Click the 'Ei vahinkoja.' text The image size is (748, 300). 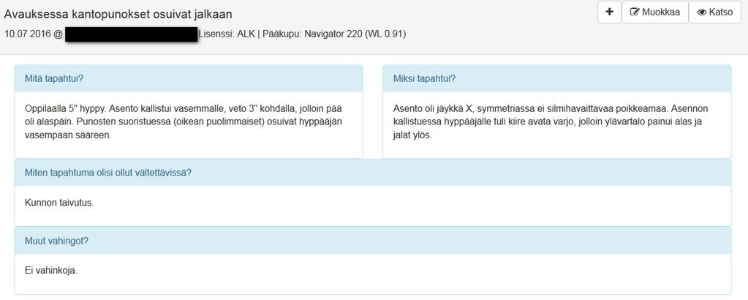50,271
